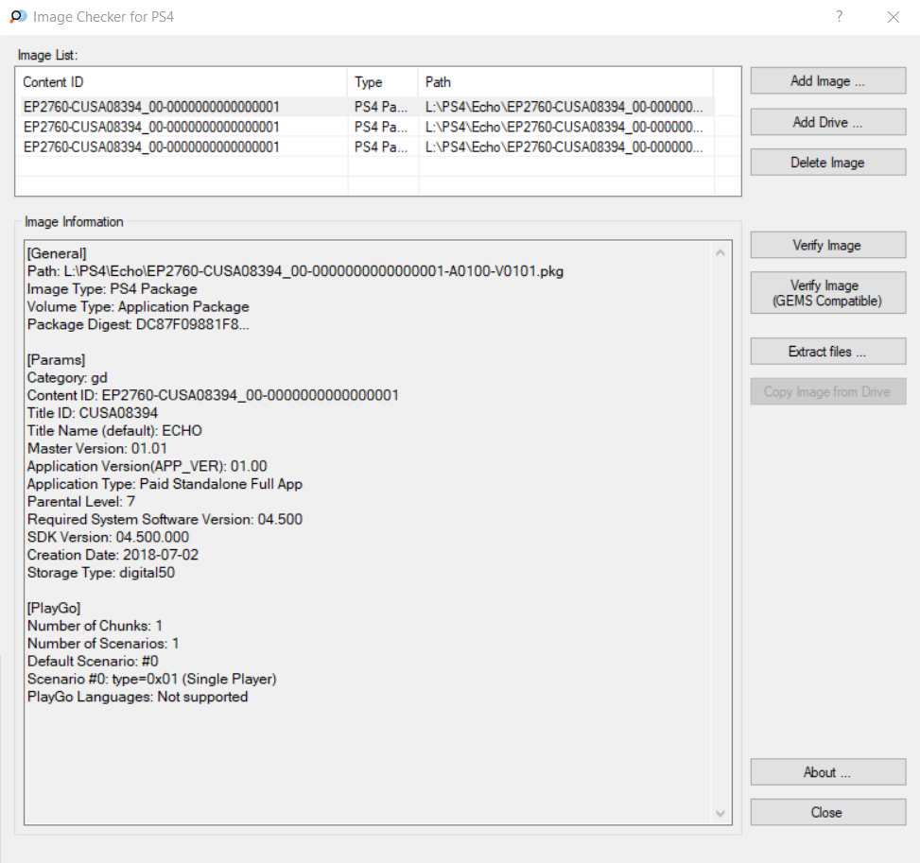Click the Title ID: CUSA08394 line
Viewport: 920px width, 863px height.
tap(92, 413)
